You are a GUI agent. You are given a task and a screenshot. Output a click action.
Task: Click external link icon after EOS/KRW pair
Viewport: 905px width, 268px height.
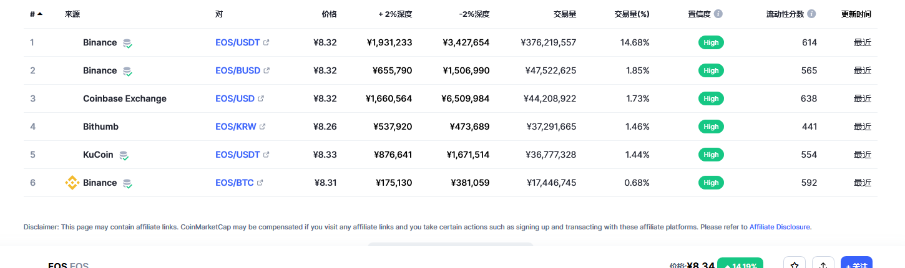(262, 127)
